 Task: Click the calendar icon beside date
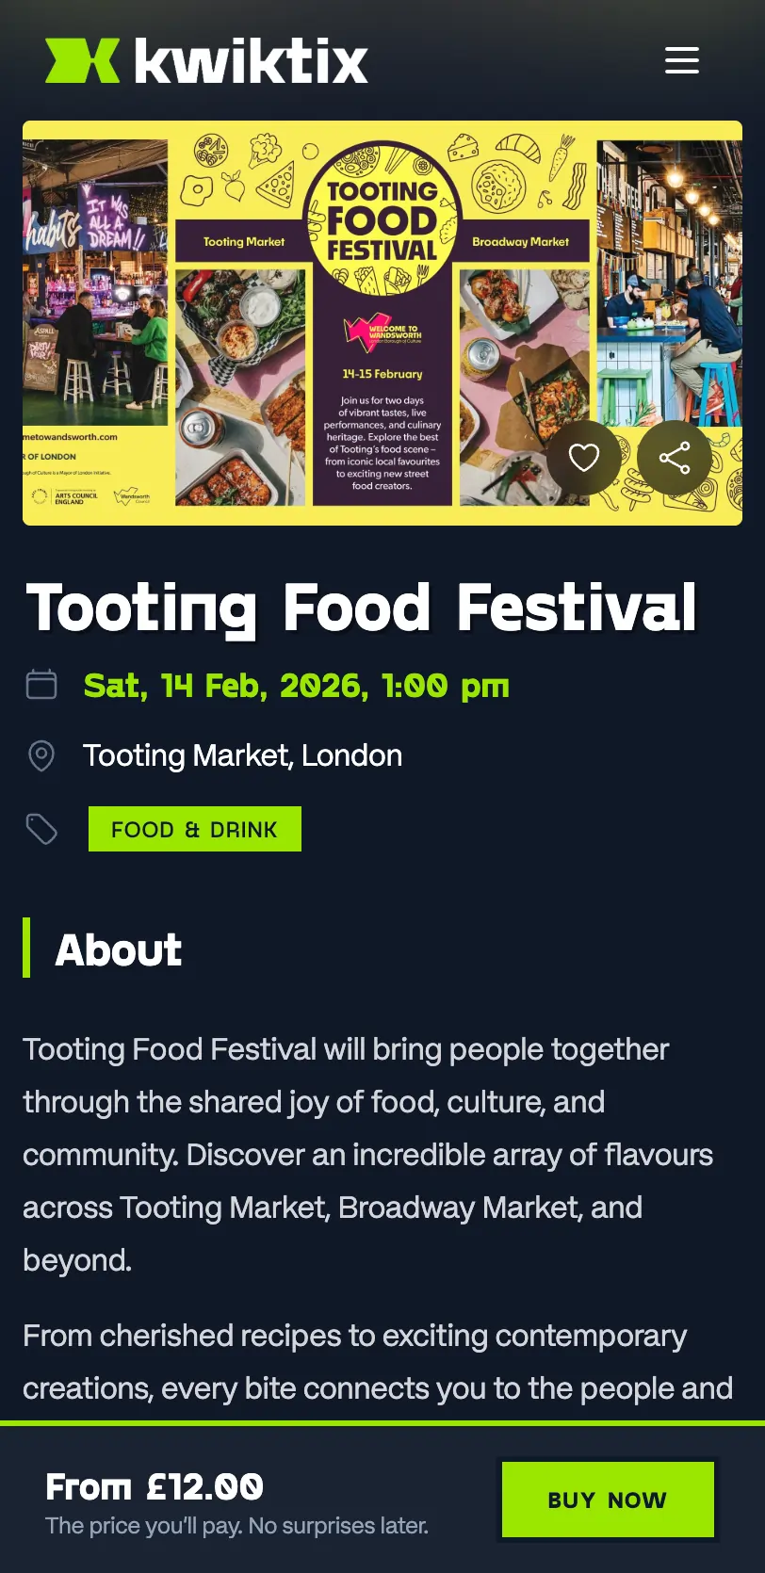[41, 685]
